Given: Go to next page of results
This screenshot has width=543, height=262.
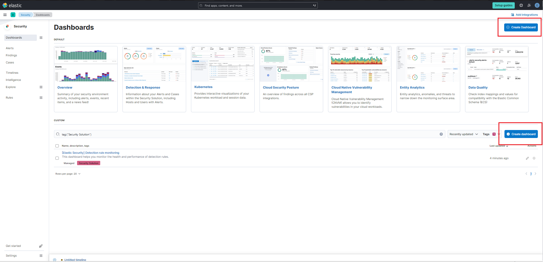Looking at the screenshot, I should point(535,174).
